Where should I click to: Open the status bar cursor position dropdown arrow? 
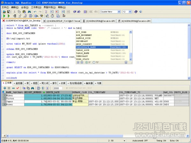[124, 141]
